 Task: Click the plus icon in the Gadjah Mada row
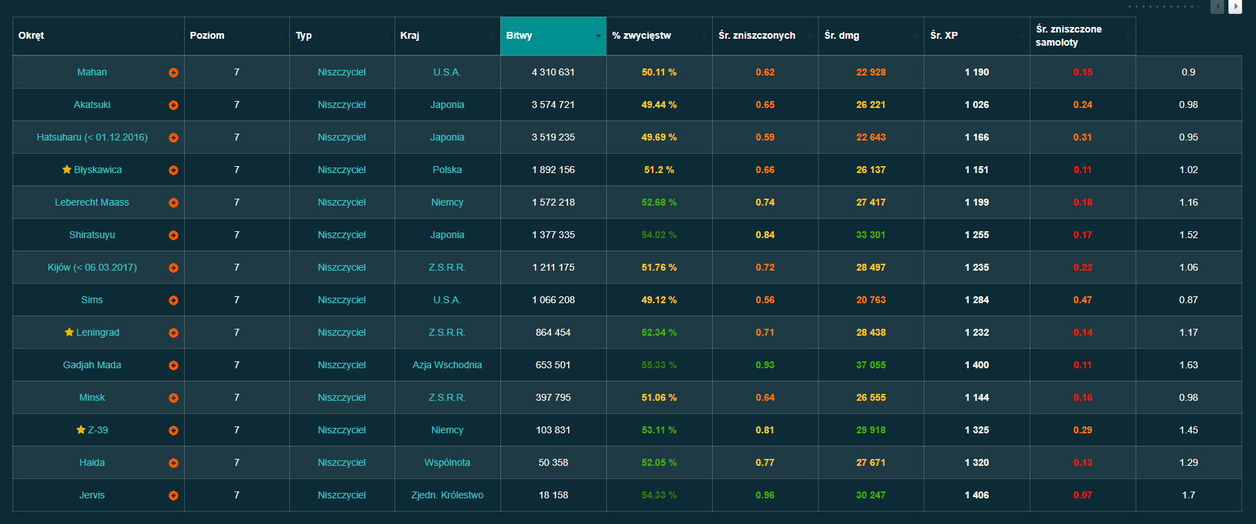[173, 365]
